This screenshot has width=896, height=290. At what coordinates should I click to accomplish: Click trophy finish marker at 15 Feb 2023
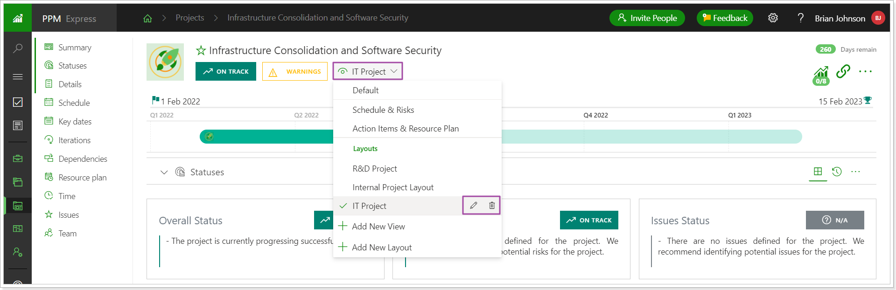click(x=868, y=100)
